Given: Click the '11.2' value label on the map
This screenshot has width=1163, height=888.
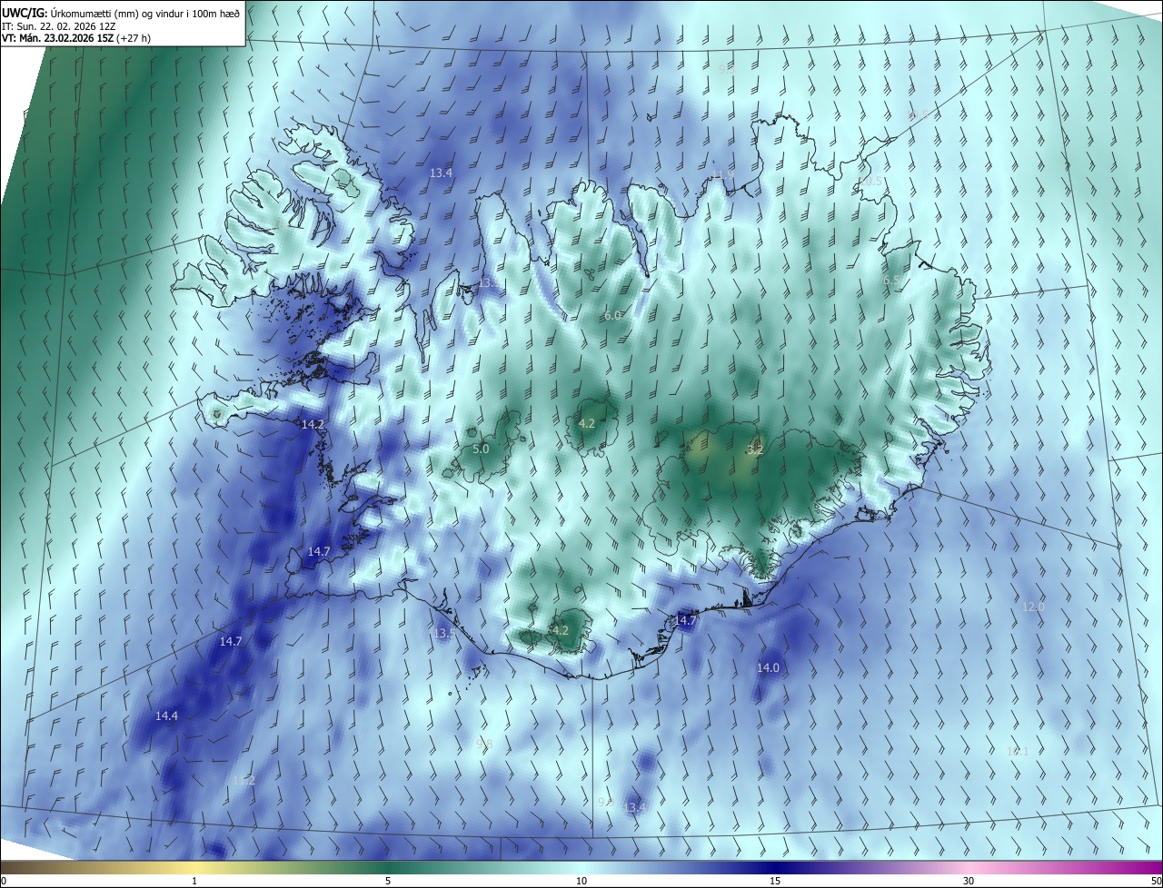Looking at the screenshot, I should tap(244, 780).
